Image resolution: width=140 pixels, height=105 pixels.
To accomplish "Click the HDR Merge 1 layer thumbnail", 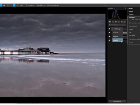I will tap(125, 29).
